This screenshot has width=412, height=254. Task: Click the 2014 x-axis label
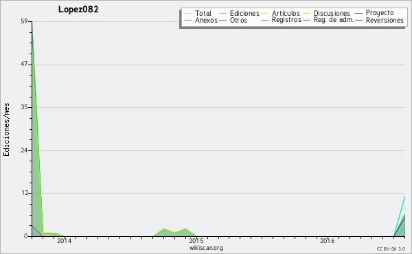click(65, 241)
